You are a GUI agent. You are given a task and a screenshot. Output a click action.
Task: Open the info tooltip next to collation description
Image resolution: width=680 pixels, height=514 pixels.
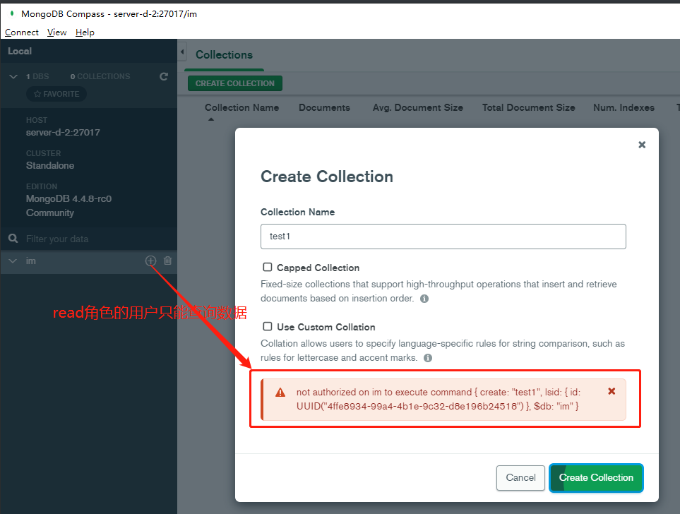click(x=427, y=358)
